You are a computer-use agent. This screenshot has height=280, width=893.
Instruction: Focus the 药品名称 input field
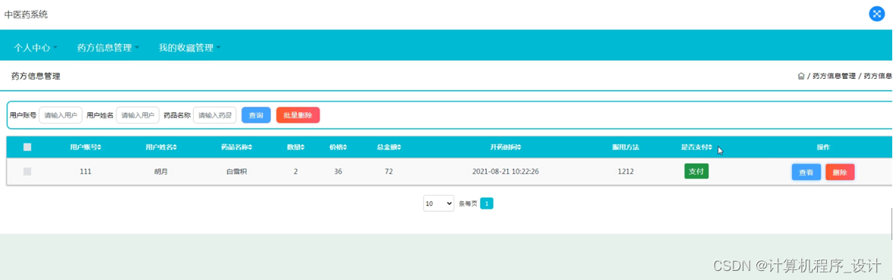(x=214, y=115)
